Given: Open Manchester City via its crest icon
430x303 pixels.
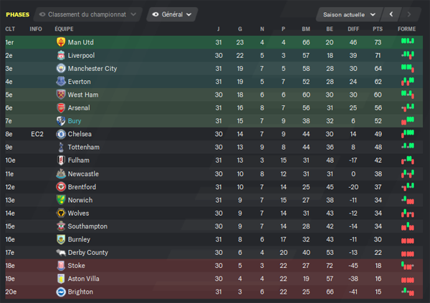Looking at the screenshot, I should 61,68.
